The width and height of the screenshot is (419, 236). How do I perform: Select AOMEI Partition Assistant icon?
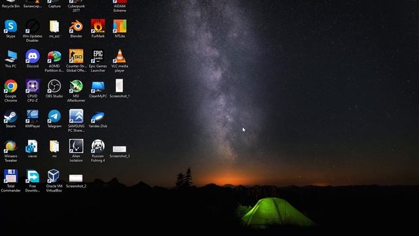coord(54,61)
